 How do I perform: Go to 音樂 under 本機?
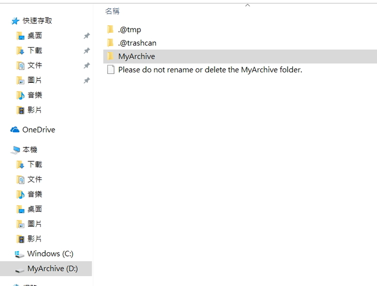click(35, 194)
